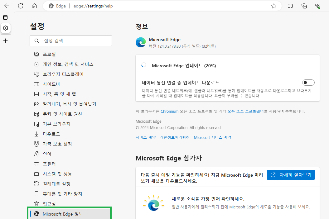Click the settings search magnifier icon
This screenshot has height=219, width=329.
click(x=37, y=41)
